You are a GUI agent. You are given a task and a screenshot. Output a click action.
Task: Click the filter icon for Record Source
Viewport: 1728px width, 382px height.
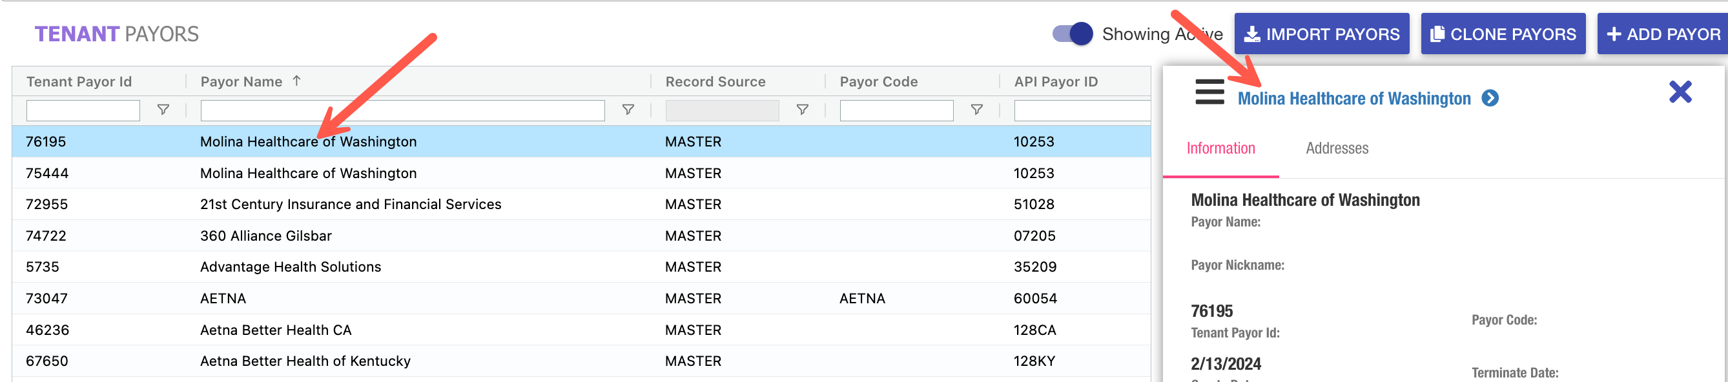pyautogui.click(x=801, y=110)
